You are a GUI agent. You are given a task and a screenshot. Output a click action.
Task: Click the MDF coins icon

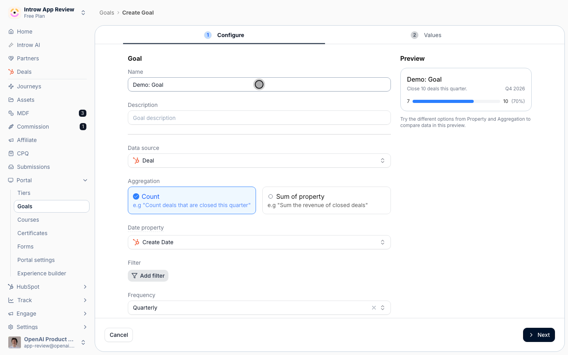[11, 113]
